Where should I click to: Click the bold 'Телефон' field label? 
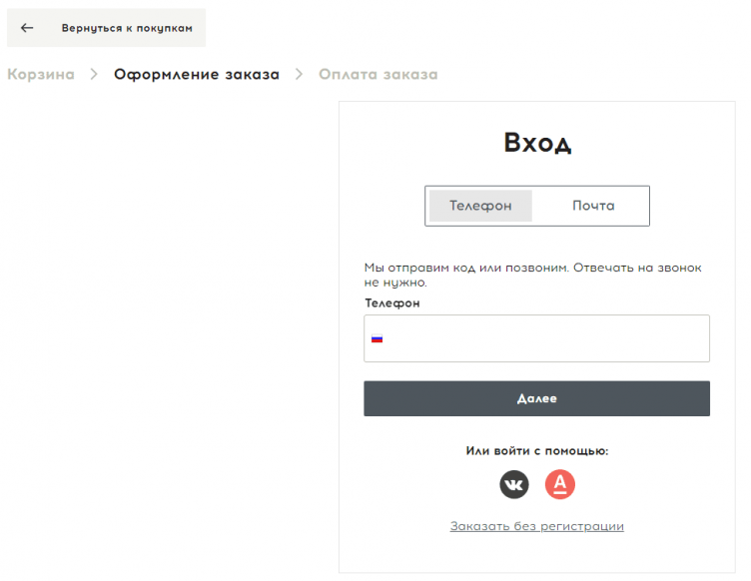(x=392, y=302)
